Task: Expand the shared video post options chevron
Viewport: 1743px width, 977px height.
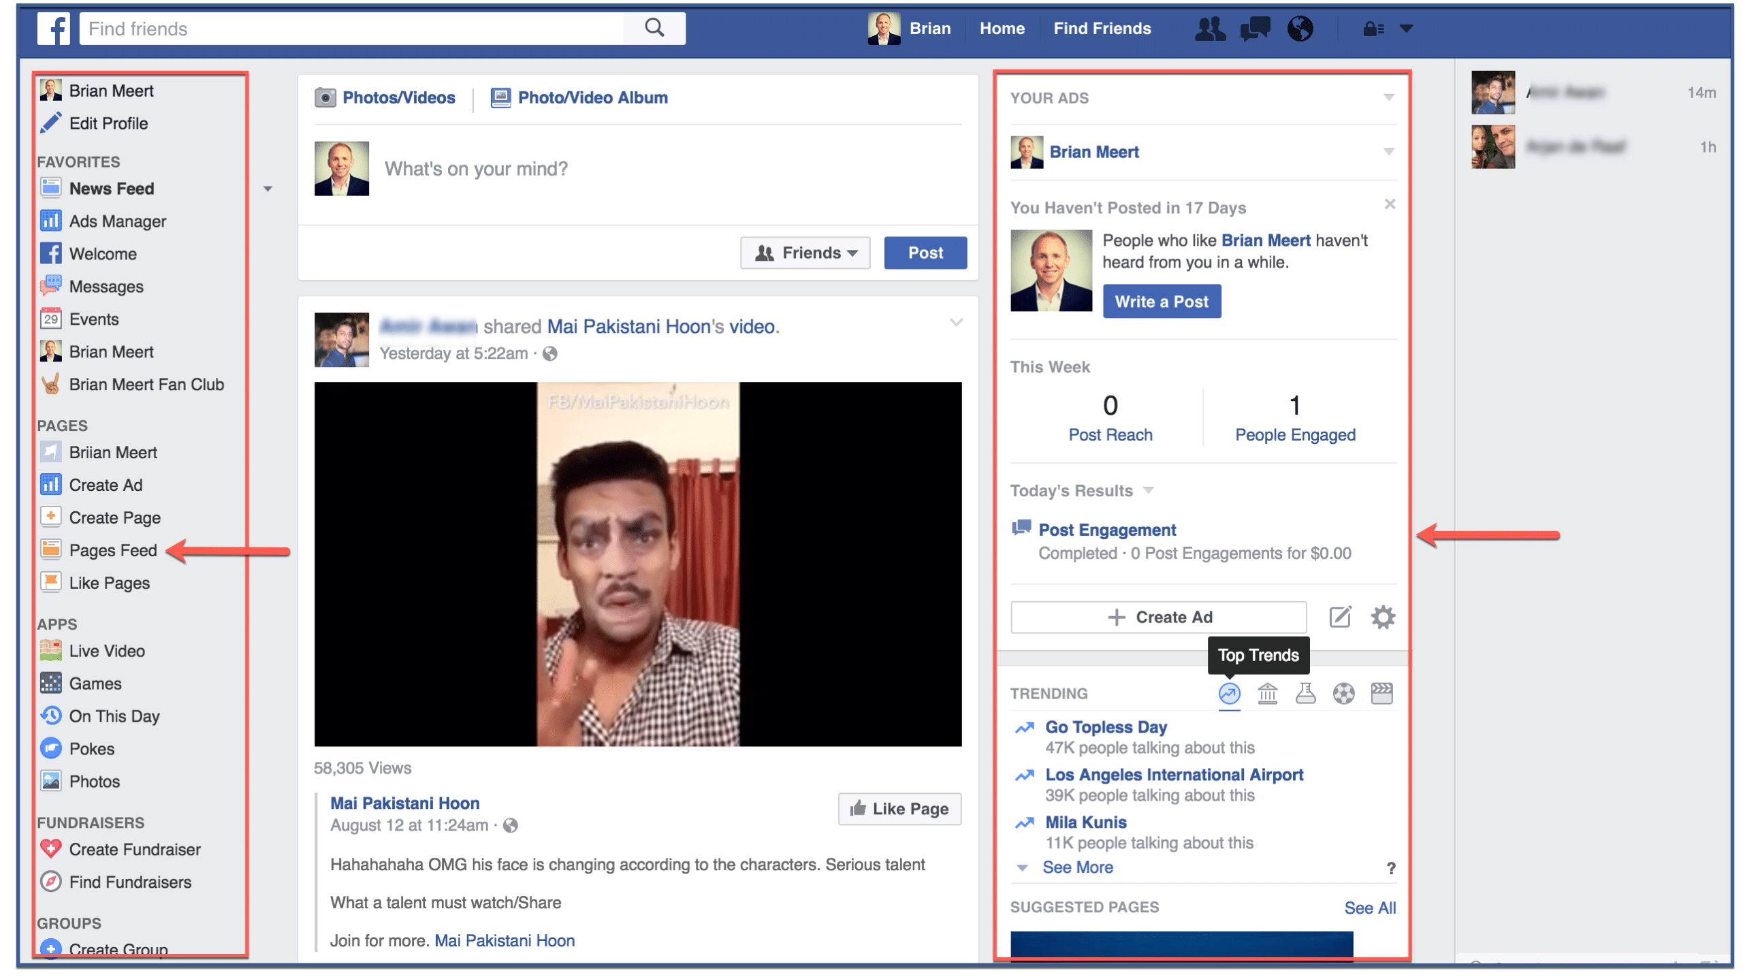Action: click(956, 323)
